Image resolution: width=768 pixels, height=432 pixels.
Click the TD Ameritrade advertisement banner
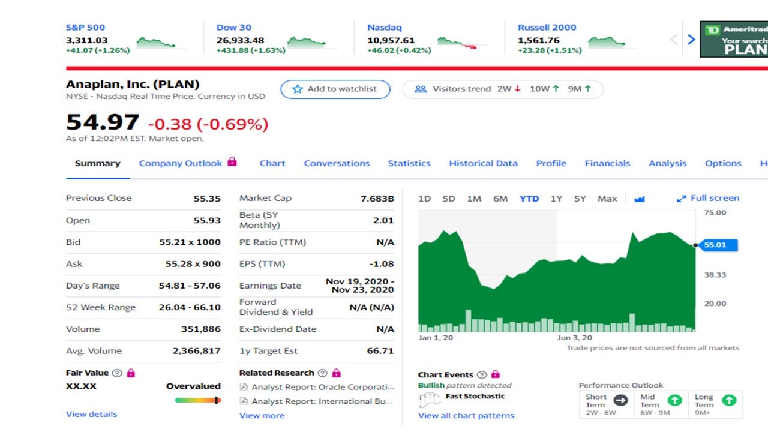click(734, 39)
